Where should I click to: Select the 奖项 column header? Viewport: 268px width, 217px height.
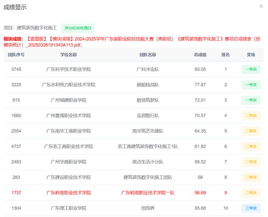(x=251, y=55)
